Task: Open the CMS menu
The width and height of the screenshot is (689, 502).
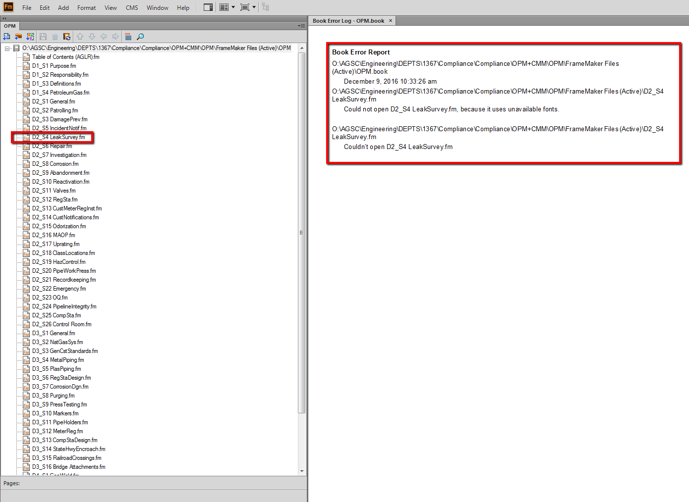Action: coord(132,8)
